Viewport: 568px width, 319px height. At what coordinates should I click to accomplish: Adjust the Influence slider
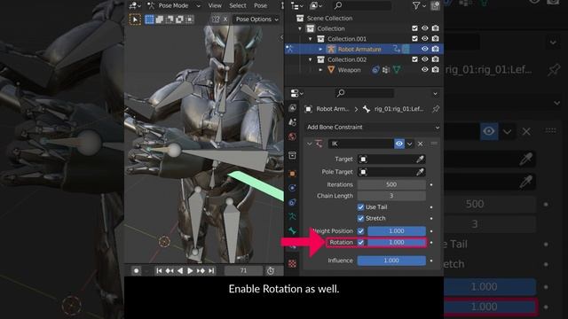391,261
